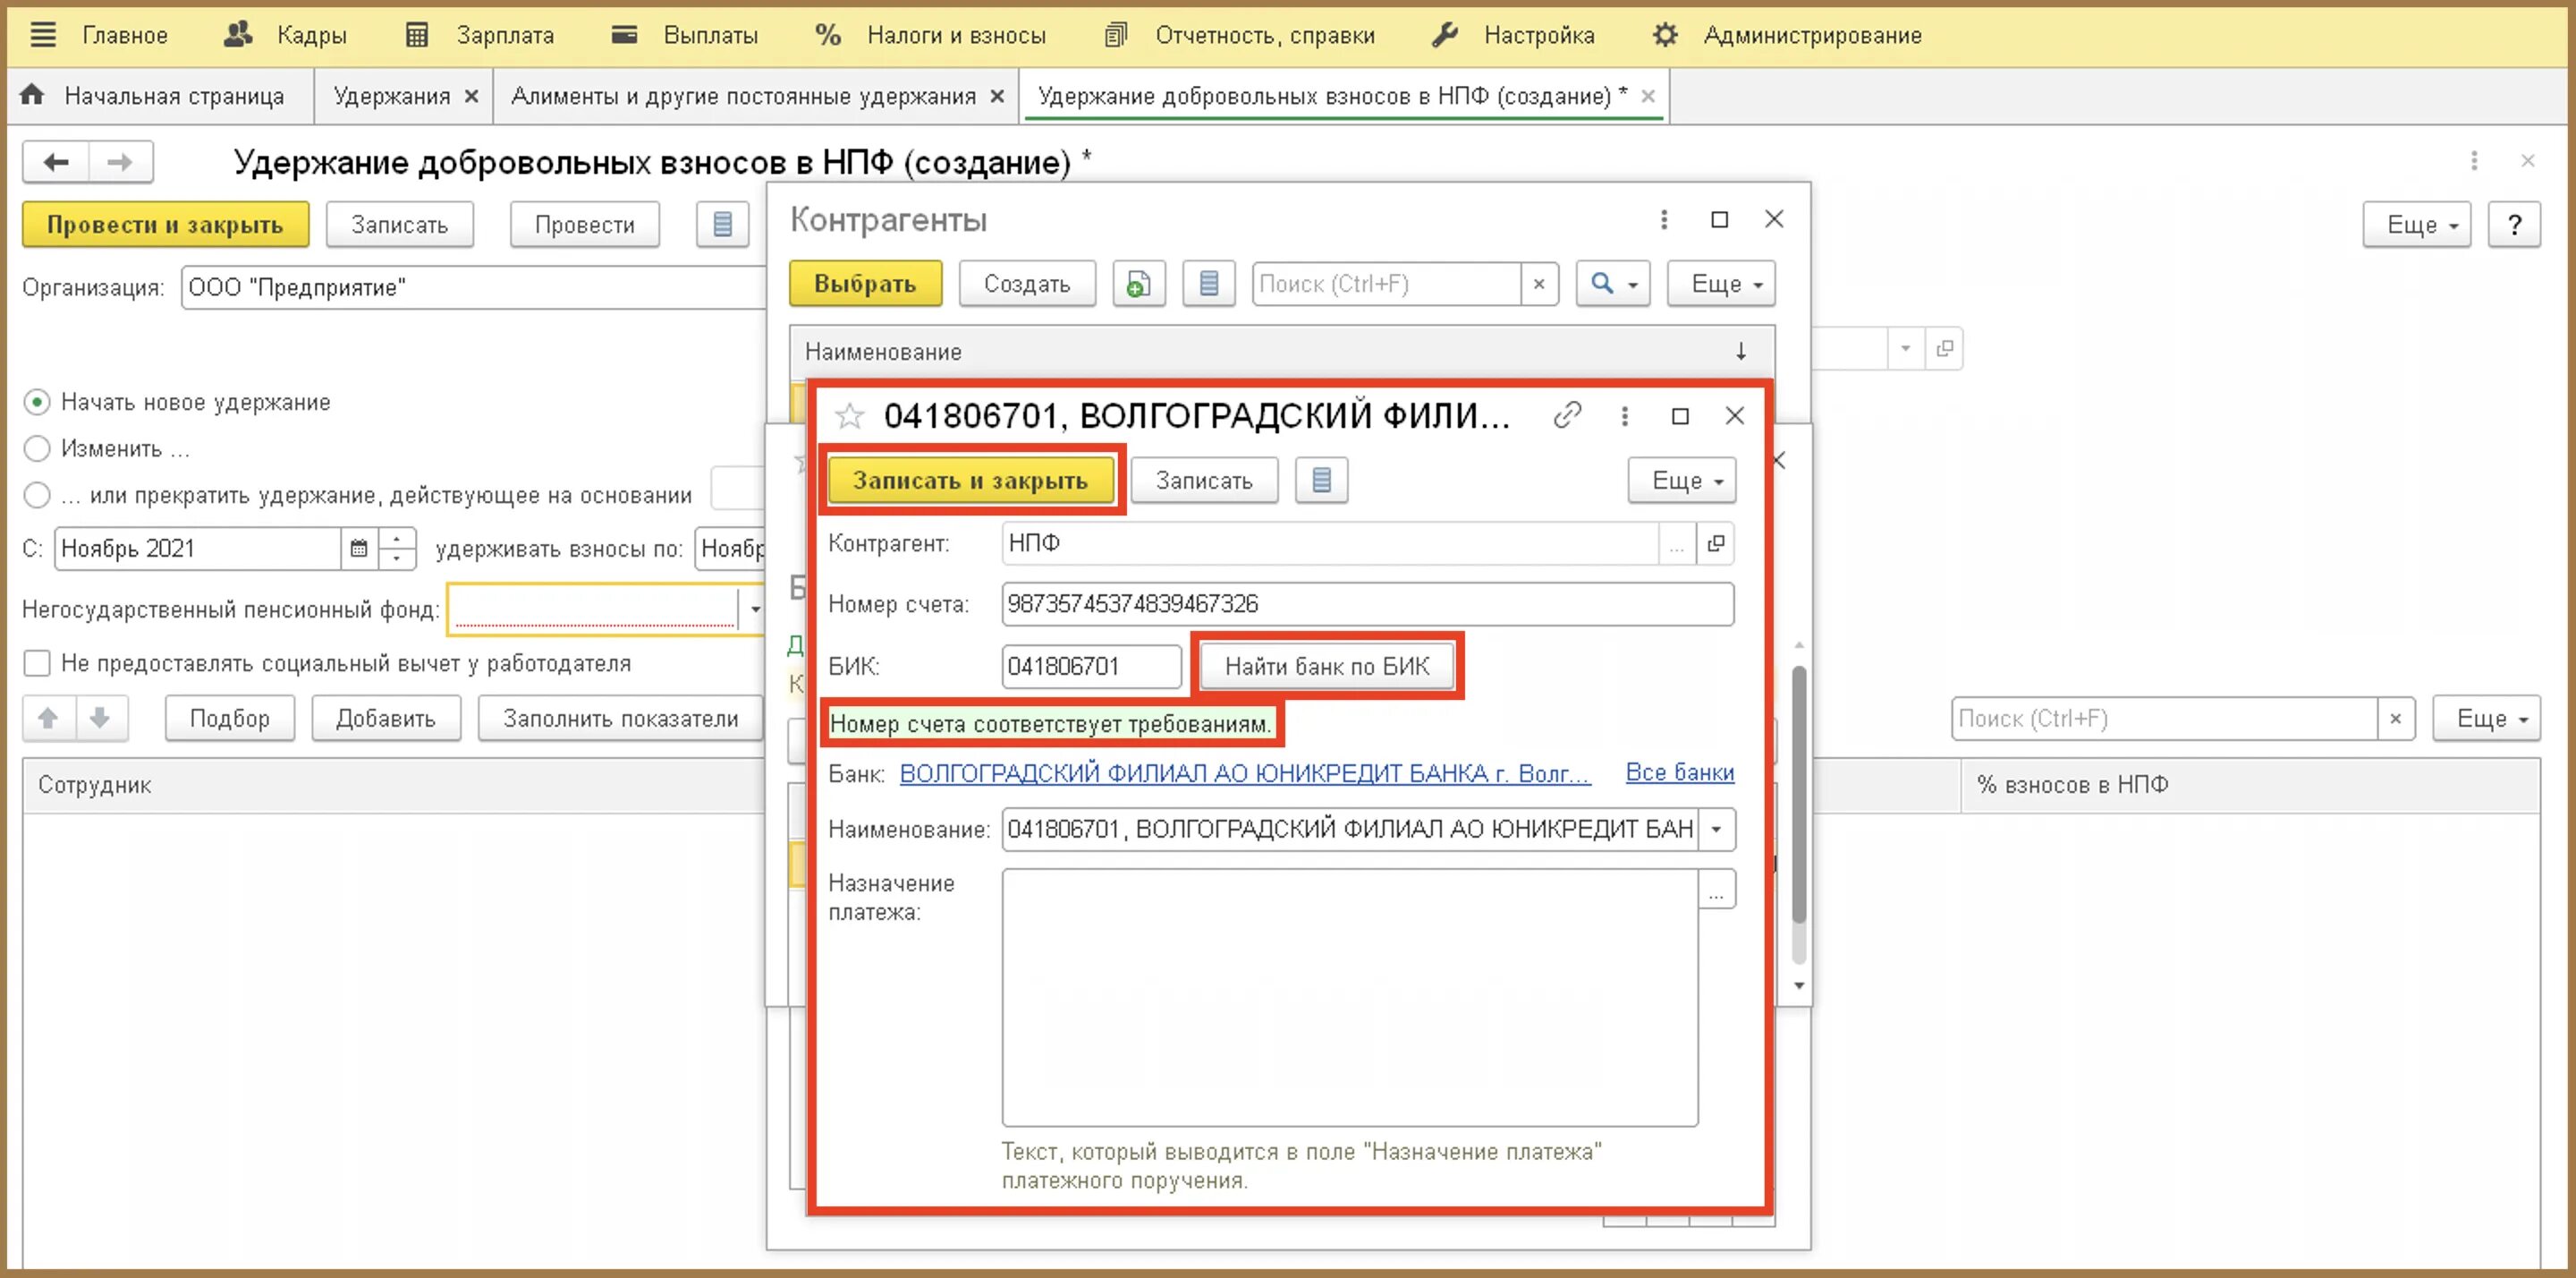This screenshot has height=1278, width=2576.
Task: Open Кадры menu
Action: (286, 35)
